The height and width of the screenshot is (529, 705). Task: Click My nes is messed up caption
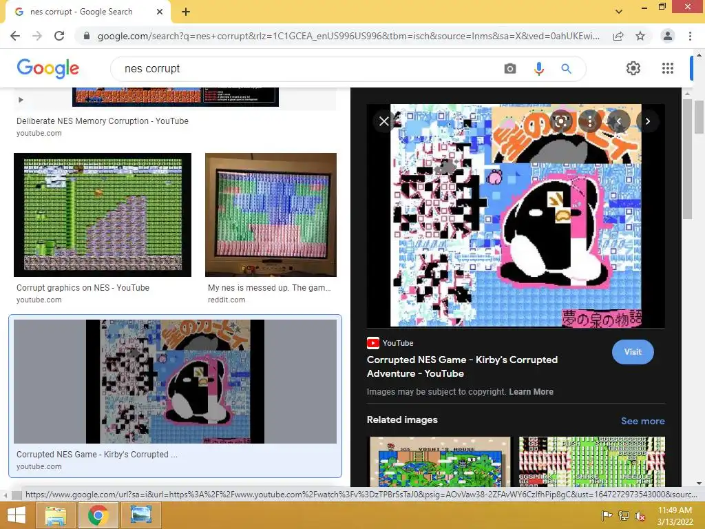click(269, 288)
